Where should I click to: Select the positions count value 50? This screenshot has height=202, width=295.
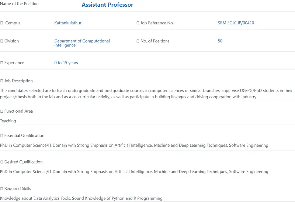pos(220,41)
